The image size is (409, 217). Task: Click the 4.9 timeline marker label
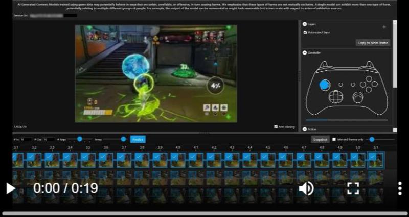pyautogui.click(x=340, y=147)
